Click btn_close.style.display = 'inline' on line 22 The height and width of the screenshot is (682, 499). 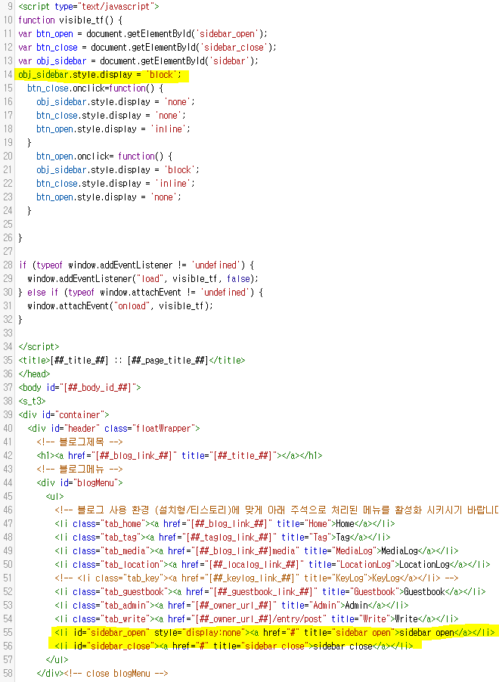point(116,184)
